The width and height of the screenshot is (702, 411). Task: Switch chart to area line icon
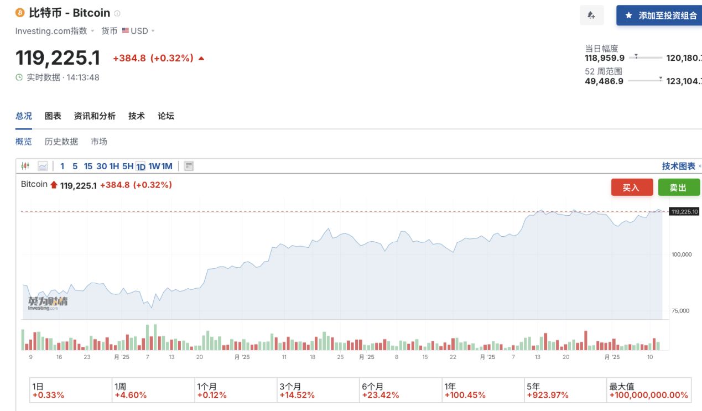43,166
